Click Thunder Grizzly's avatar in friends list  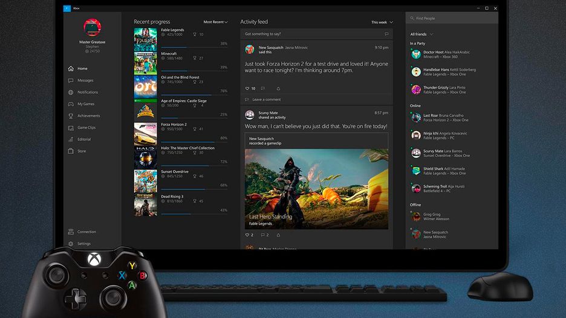[416, 89]
